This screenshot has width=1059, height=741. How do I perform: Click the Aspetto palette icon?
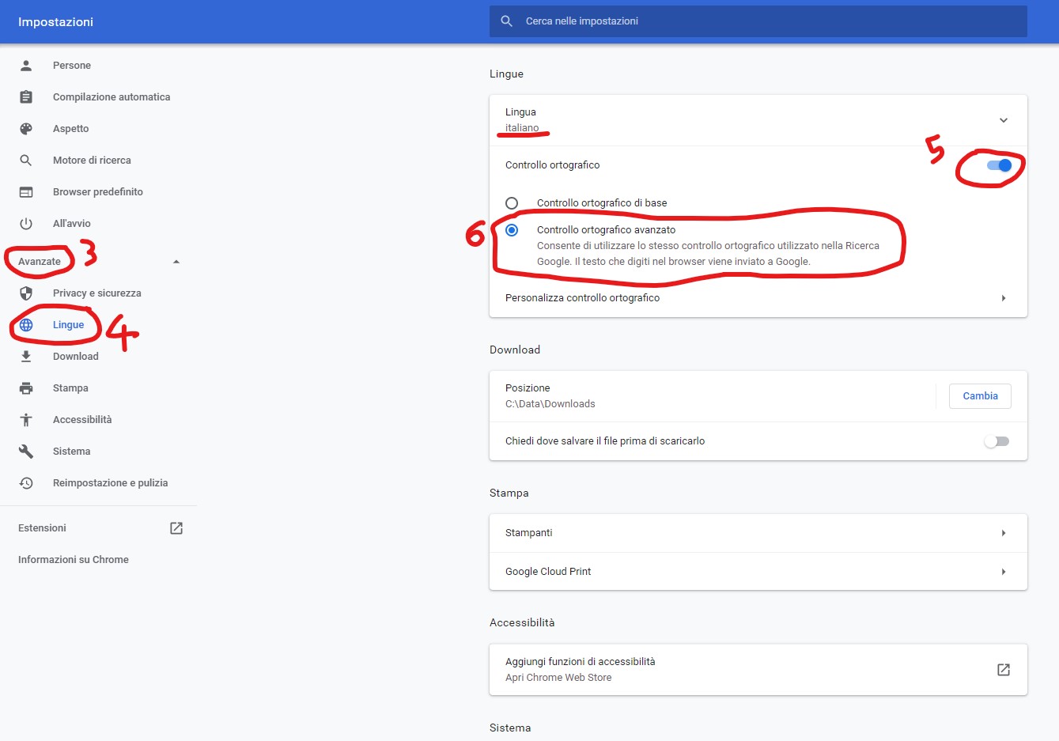26,129
